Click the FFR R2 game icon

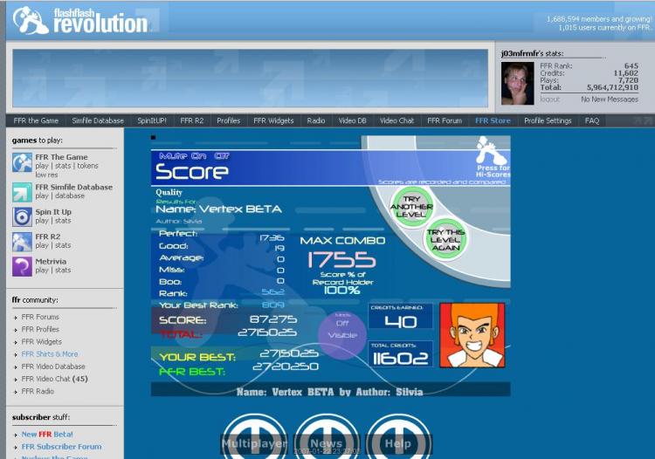click(22, 242)
